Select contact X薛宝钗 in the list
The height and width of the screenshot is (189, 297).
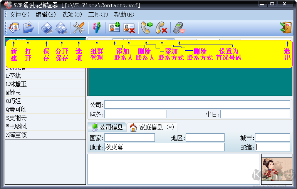(x=45, y=135)
